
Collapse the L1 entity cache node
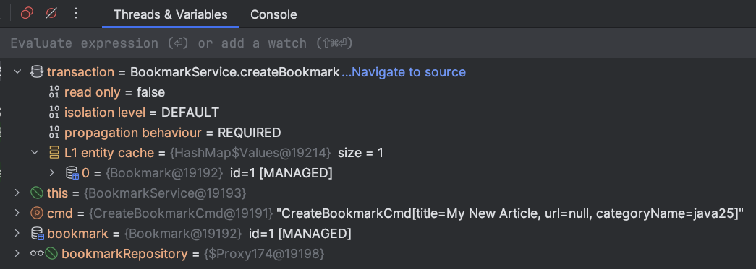(35, 153)
